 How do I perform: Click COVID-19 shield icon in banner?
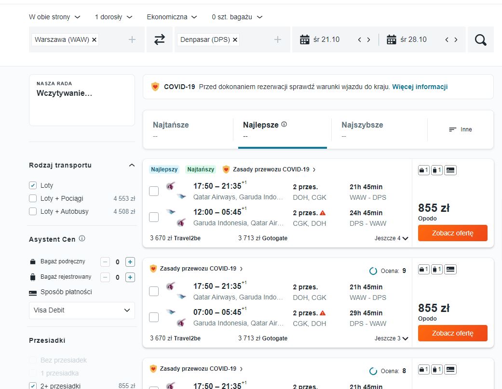pyautogui.click(x=155, y=87)
